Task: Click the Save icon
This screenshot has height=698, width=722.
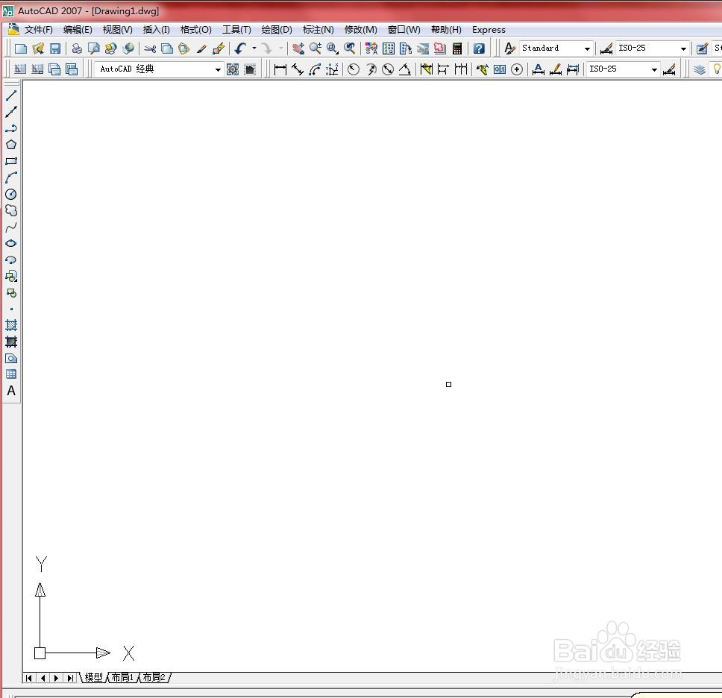Action: coord(55,48)
